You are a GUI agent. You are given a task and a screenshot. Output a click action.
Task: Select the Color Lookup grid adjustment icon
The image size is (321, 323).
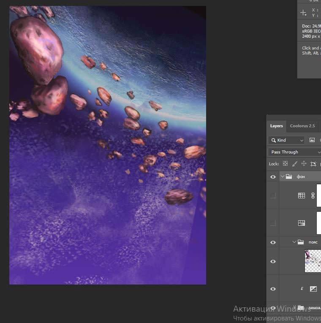[302, 195]
